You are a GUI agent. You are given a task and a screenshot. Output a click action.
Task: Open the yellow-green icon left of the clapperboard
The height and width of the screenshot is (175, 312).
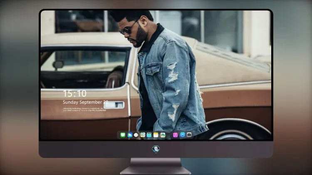143,135
